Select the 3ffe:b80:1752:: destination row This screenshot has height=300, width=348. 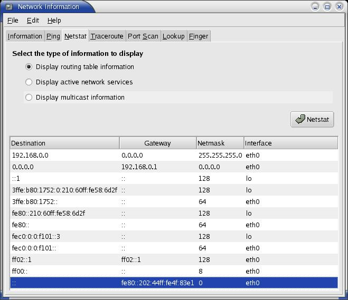click(174, 201)
